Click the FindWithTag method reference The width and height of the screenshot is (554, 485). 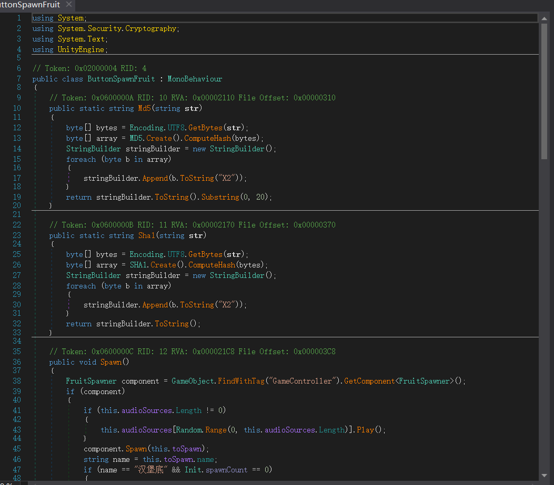pos(241,381)
